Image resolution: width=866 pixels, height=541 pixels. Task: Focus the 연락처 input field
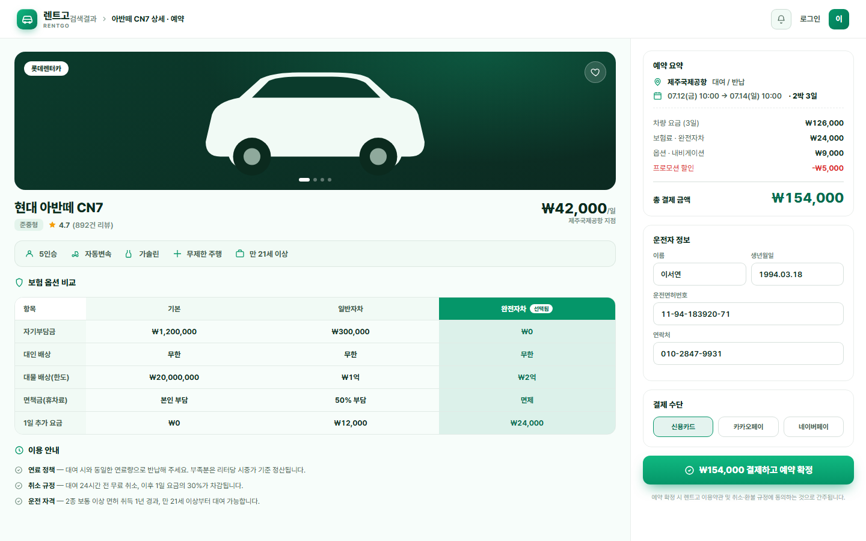(748, 353)
